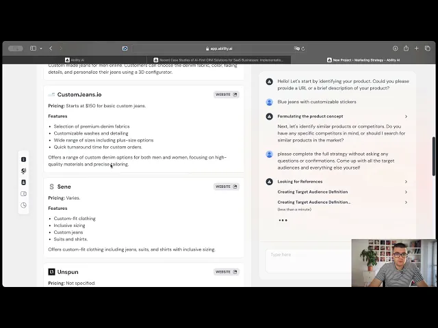Click the webcam video thumbnail overlay
Screen dimensions: 438x328
click(x=394, y=263)
